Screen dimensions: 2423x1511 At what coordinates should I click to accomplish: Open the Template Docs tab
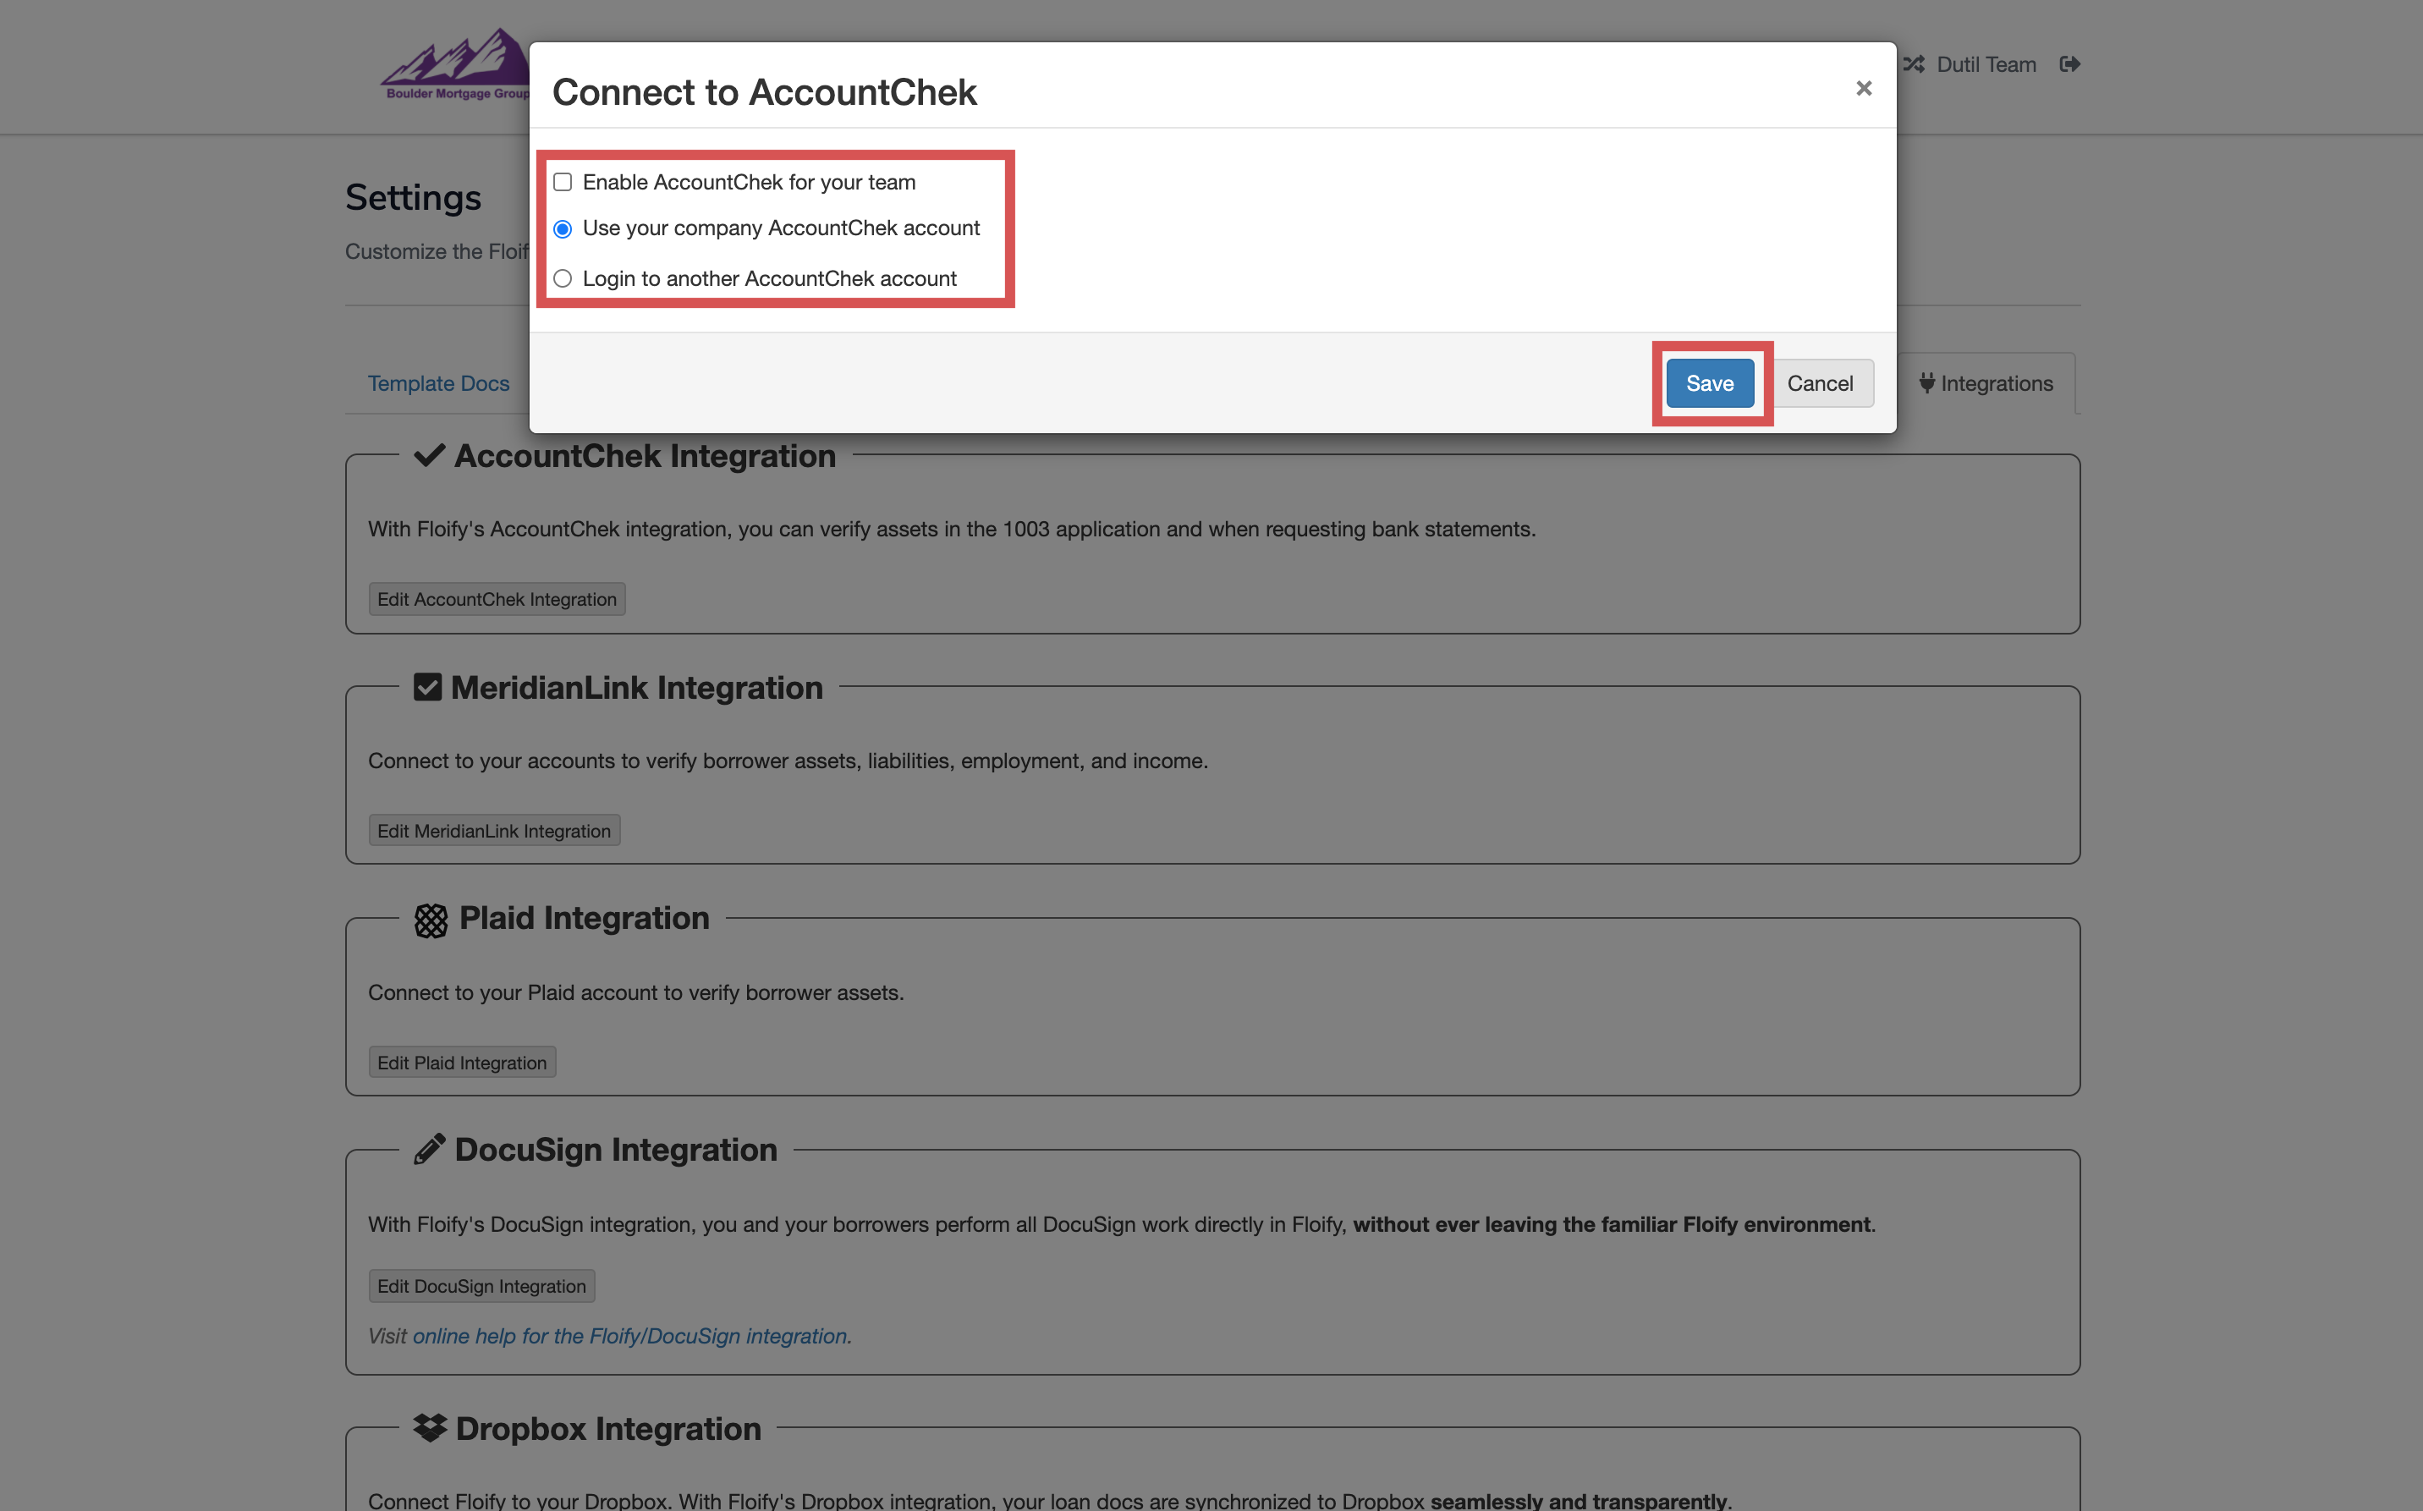coord(437,384)
